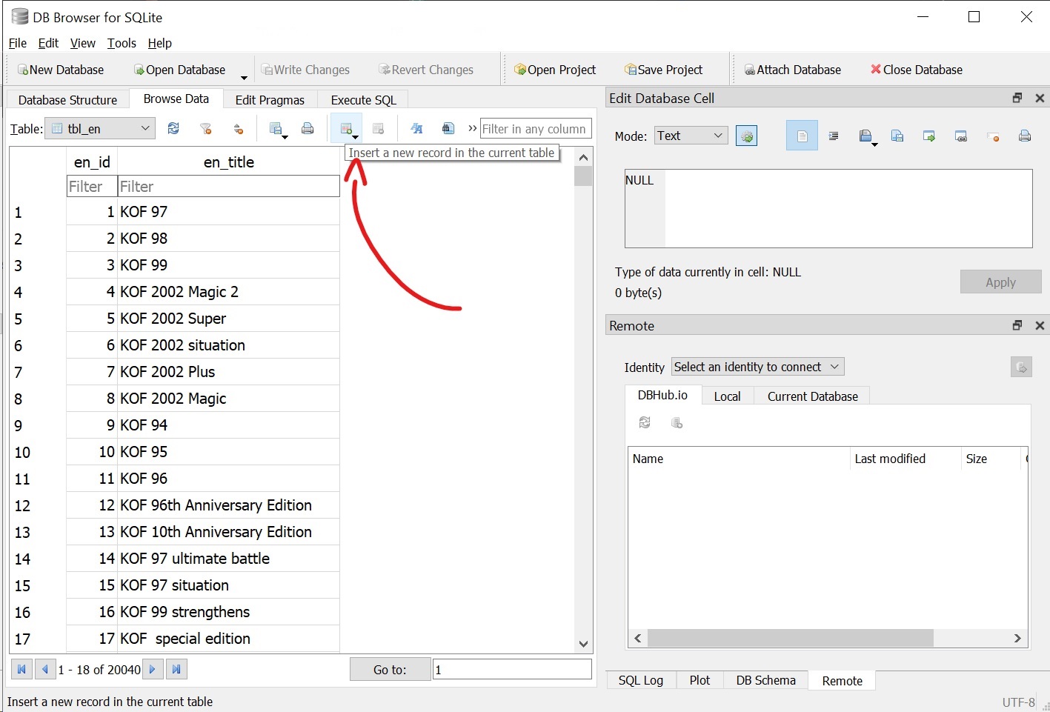Switch to the Execute SQL tab
The image size is (1050, 712).
pyautogui.click(x=362, y=99)
